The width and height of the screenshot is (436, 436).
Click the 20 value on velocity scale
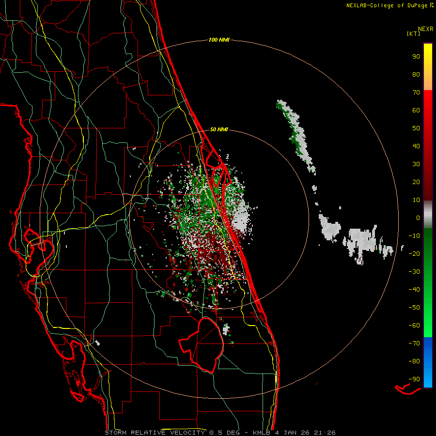416,182
